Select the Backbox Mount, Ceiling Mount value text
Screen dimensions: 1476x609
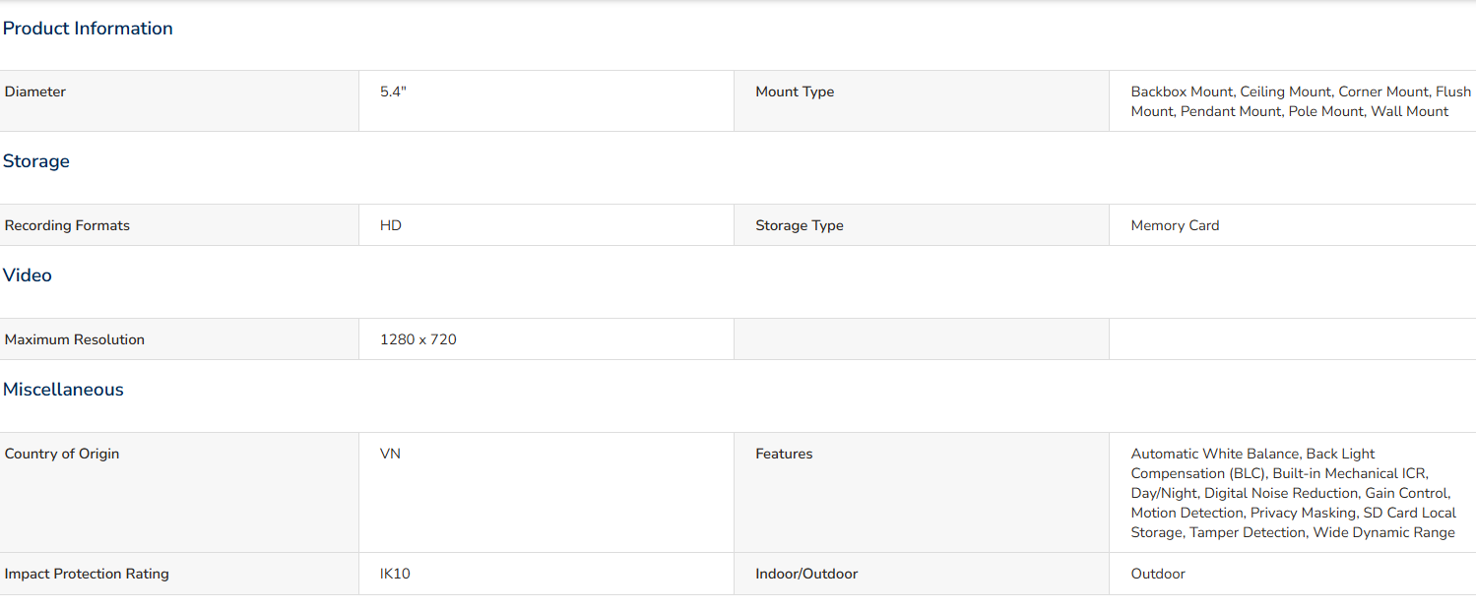(1301, 101)
